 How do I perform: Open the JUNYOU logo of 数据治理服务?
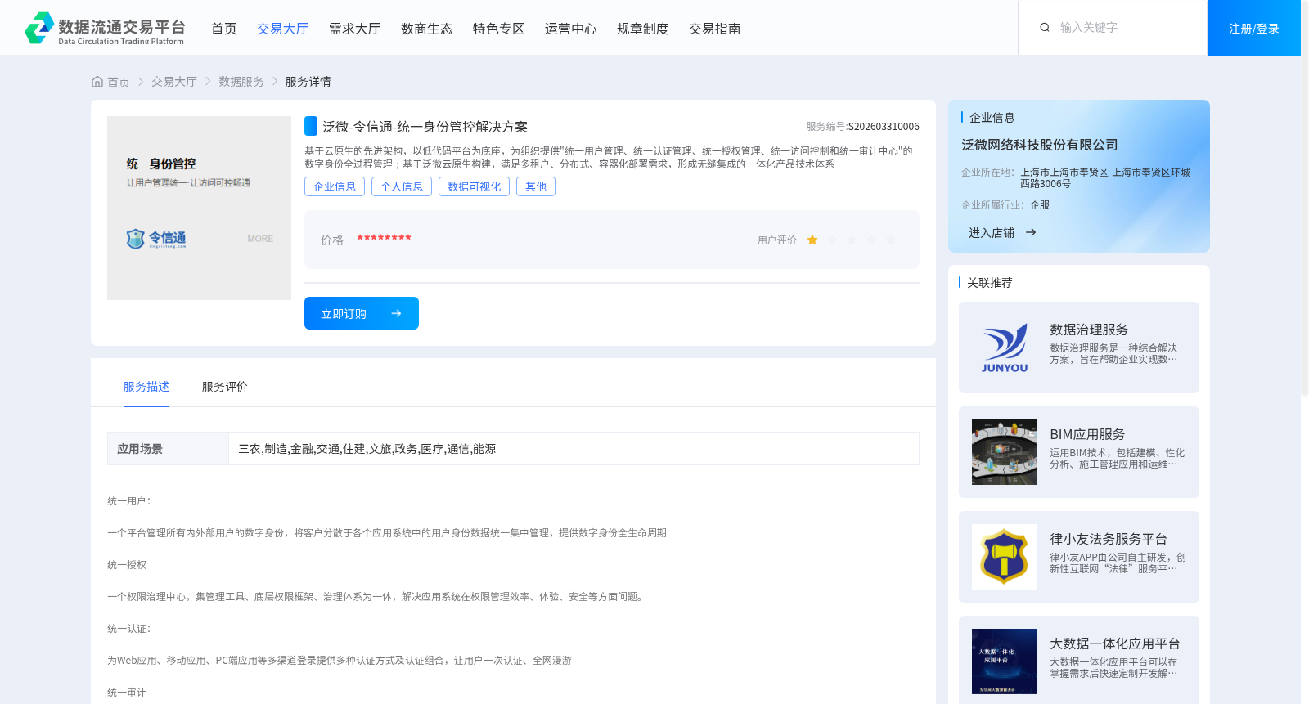(1005, 348)
